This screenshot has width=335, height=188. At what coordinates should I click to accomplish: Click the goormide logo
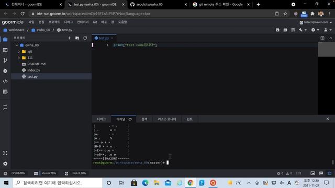[13, 22]
